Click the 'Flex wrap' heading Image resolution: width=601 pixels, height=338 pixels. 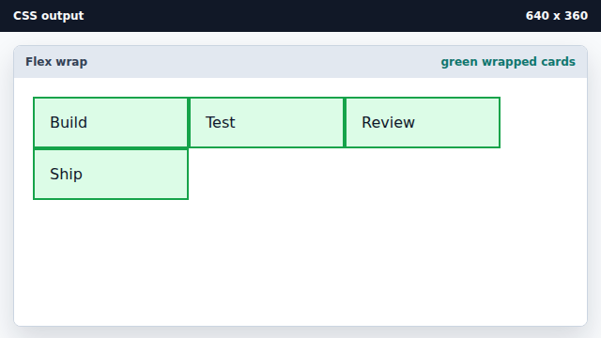coord(56,62)
